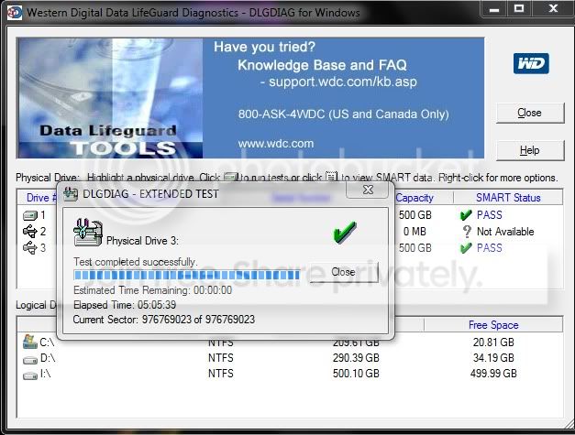Image resolution: width=575 pixels, height=435 pixels.
Task: Select USB drive 3 icon
Action: [x=30, y=248]
